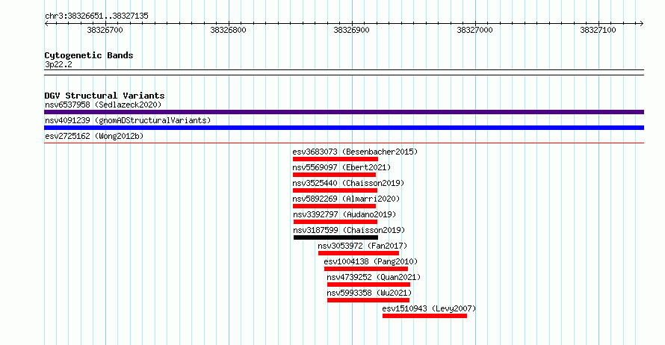This screenshot has width=665, height=345.
Task: Open nsv3392797 (Audano2019) variant label
Action: (344, 214)
